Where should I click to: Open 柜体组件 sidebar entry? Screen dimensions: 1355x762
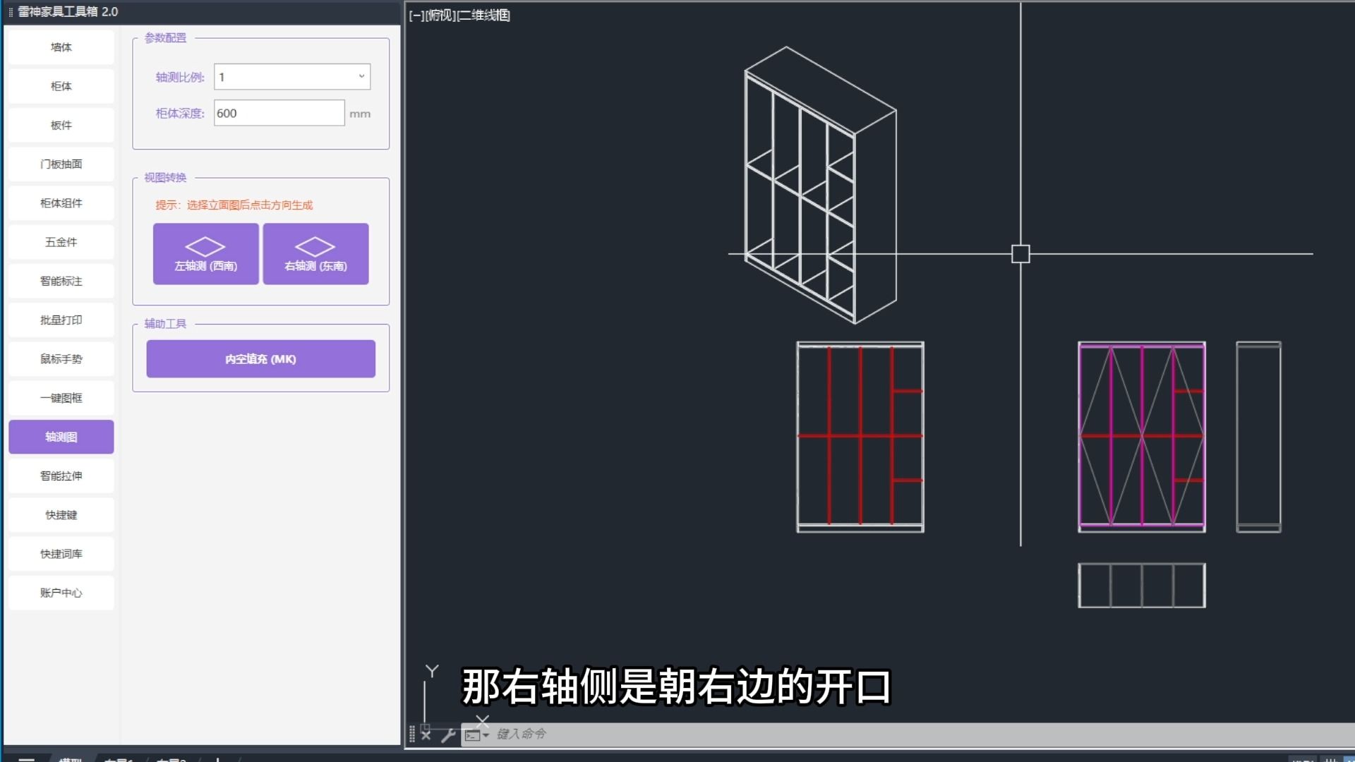tap(61, 203)
